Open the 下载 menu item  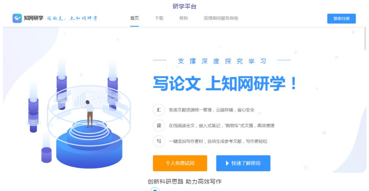159,18
